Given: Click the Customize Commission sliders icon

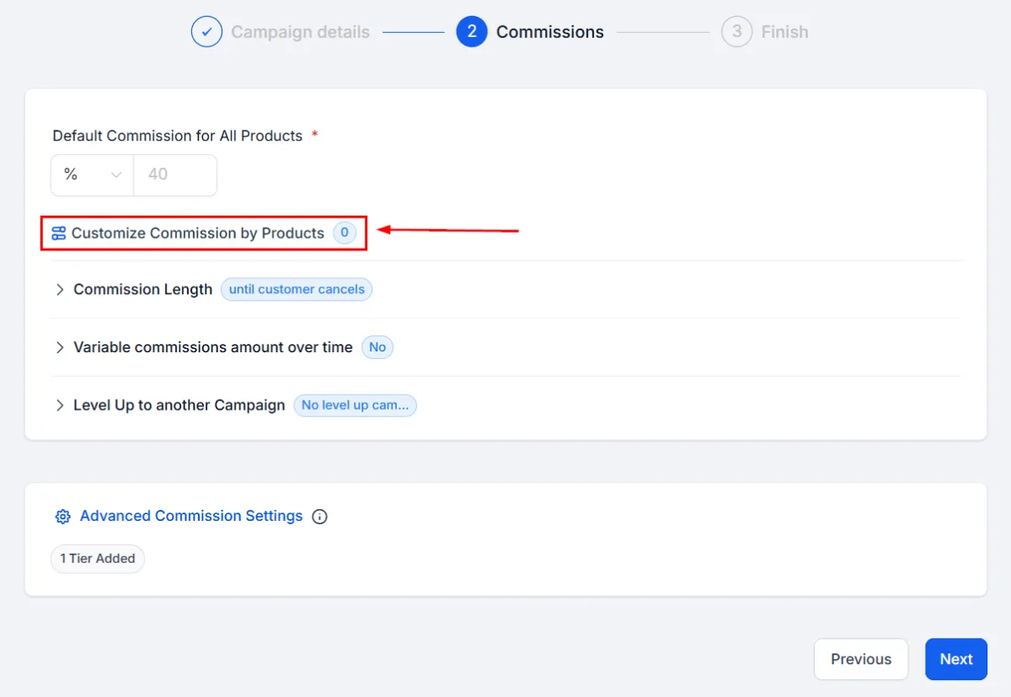Looking at the screenshot, I should [x=58, y=233].
